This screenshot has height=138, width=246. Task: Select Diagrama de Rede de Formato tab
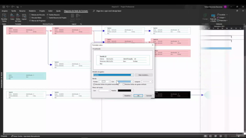[76, 11]
